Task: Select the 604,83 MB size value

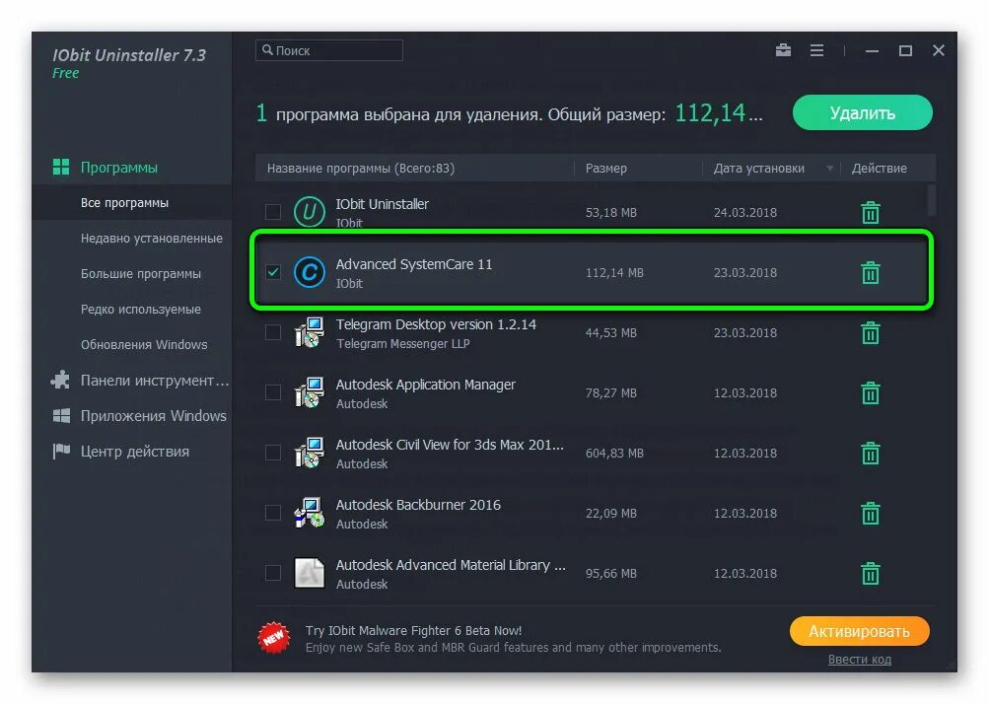Action: click(x=614, y=453)
